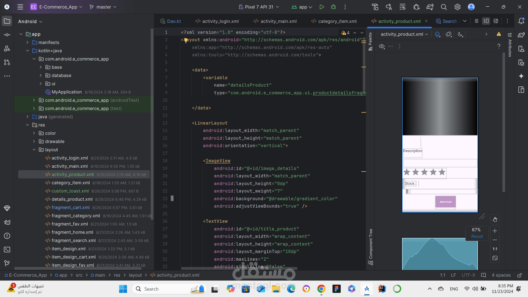The height and width of the screenshot is (297, 528).
Task: Switch editor to Design-only view
Action: 496,21
